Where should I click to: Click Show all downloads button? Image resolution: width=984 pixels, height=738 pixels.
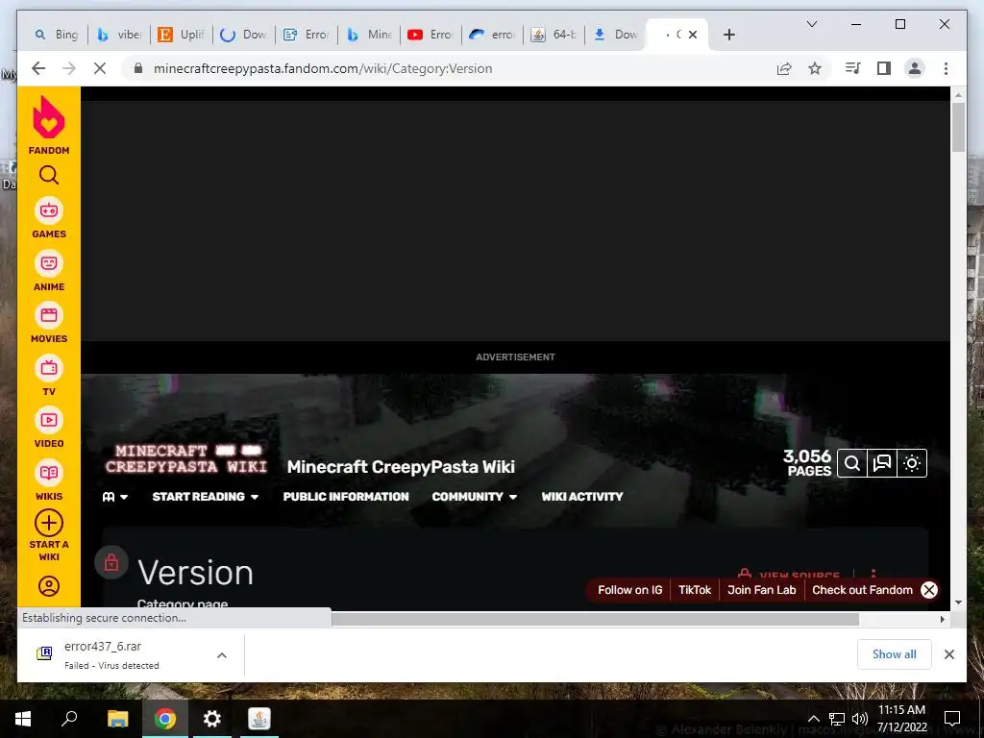895,653
